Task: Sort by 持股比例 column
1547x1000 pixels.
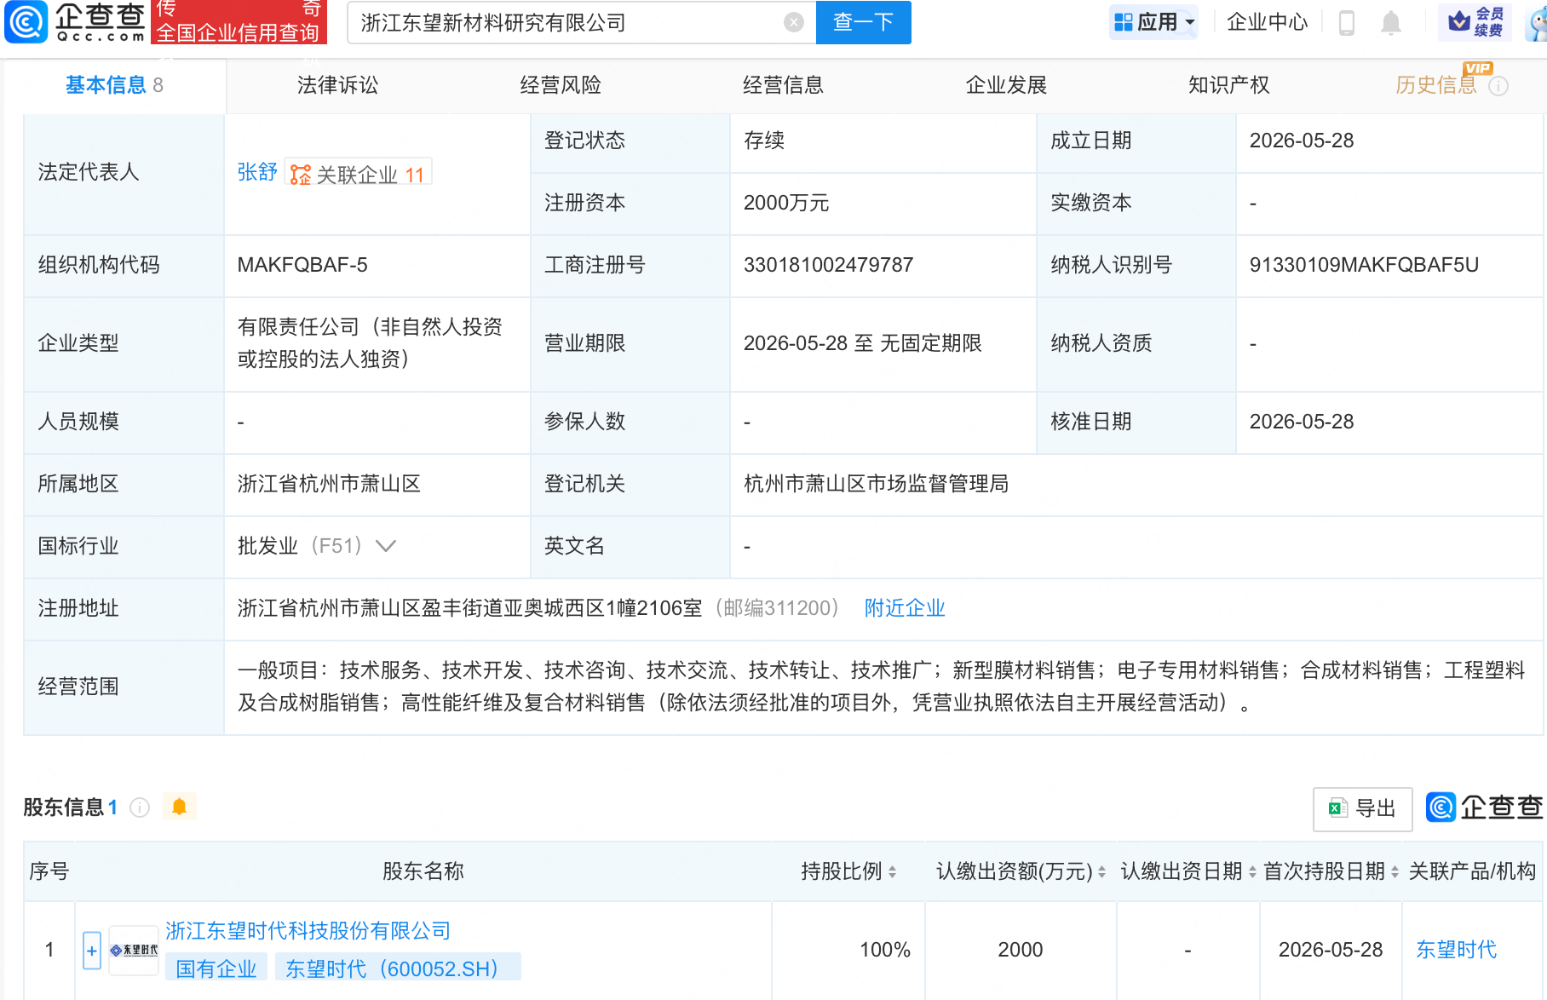Action: [848, 871]
